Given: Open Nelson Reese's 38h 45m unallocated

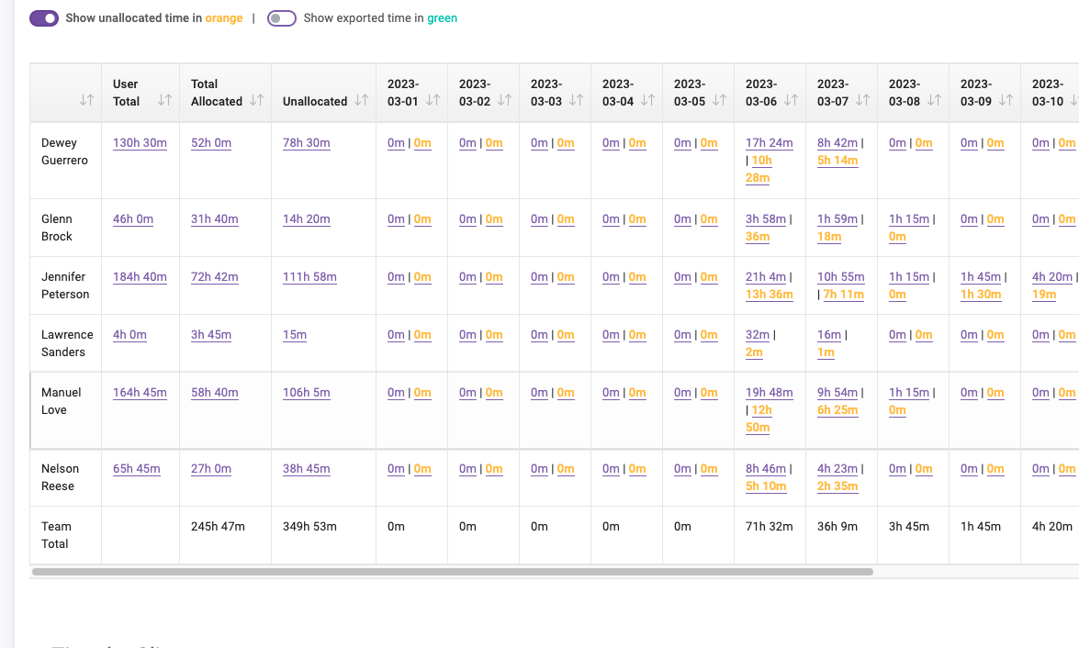Looking at the screenshot, I should coord(306,469).
